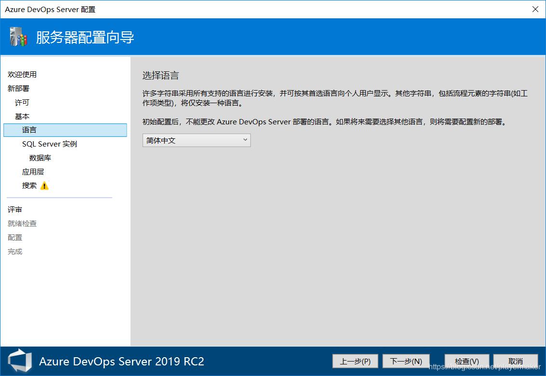Open the 搜索 step in the sidebar
This screenshot has height=376, width=546.
(x=29, y=186)
